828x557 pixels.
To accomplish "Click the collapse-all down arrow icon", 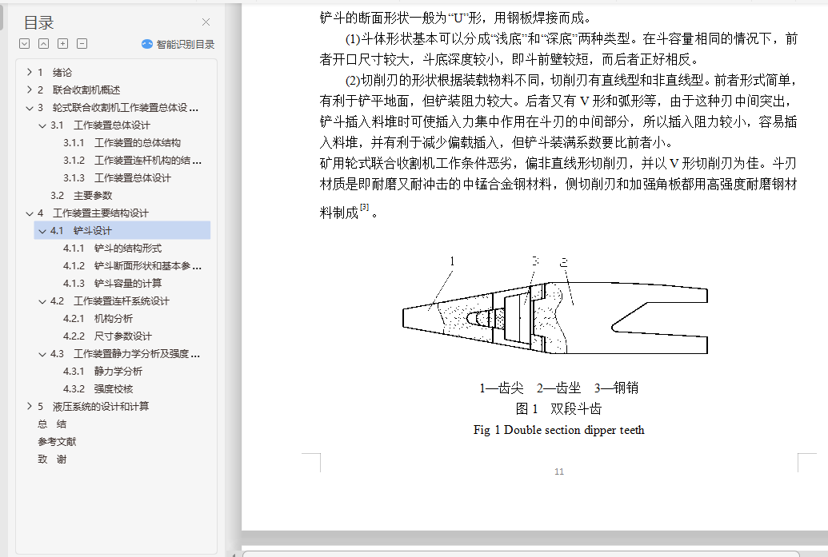I will point(24,44).
